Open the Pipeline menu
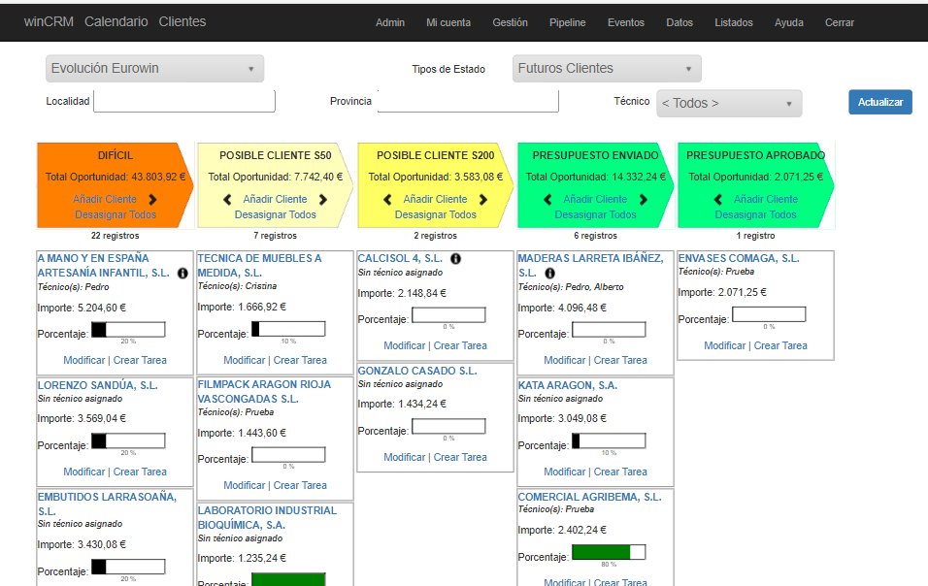Image resolution: width=928 pixels, height=586 pixels. (x=568, y=22)
